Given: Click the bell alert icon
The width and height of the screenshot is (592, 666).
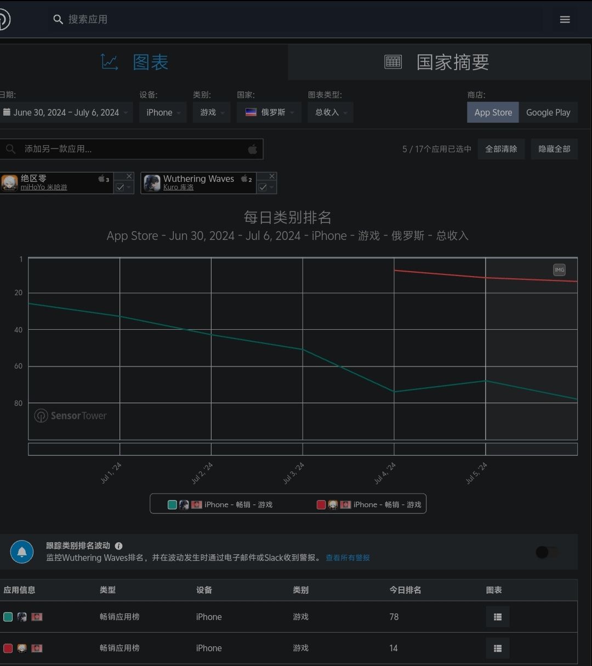Looking at the screenshot, I should [22, 552].
